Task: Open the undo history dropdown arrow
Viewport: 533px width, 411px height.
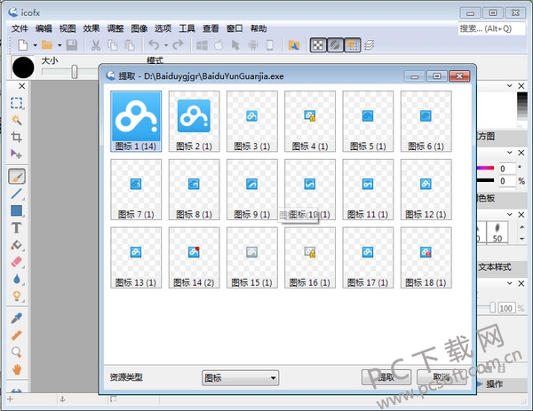Action: 166,45
